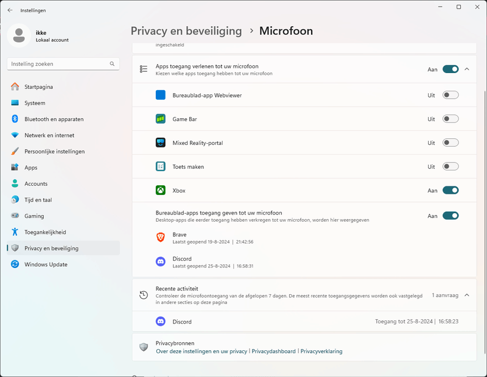Turn off Xbox microphone access
The width and height of the screenshot is (487, 377).
(450, 191)
